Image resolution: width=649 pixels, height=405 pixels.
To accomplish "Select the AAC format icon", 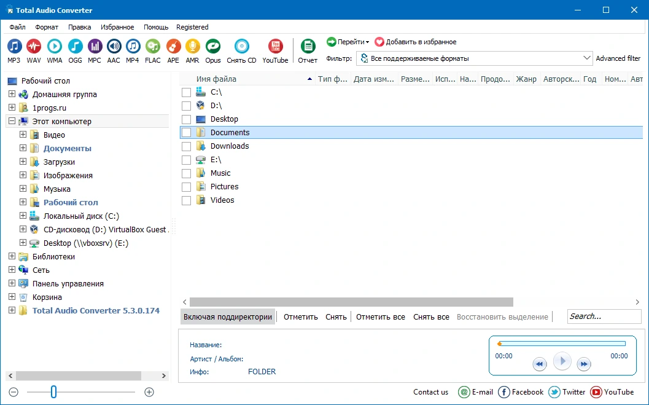I will [x=114, y=46].
